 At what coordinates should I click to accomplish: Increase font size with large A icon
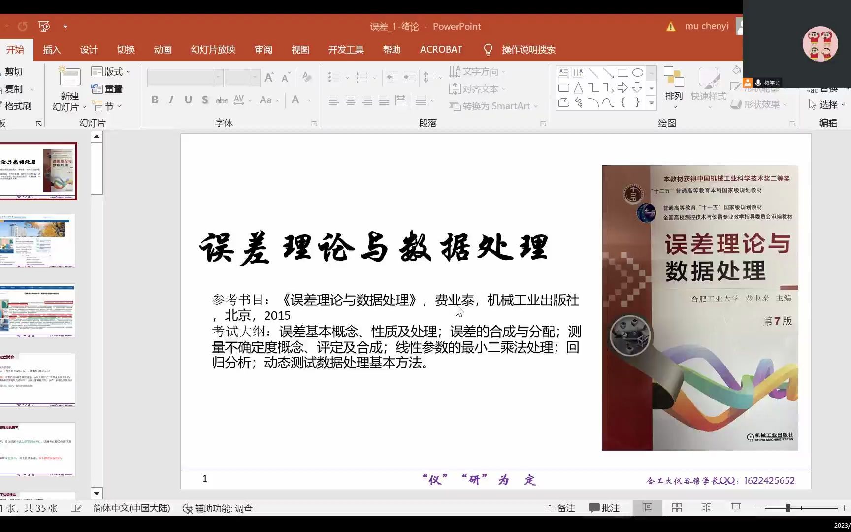[269, 77]
